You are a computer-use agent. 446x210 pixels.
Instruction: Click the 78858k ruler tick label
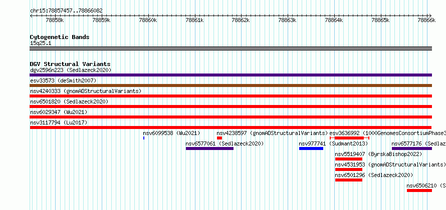click(56, 20)
